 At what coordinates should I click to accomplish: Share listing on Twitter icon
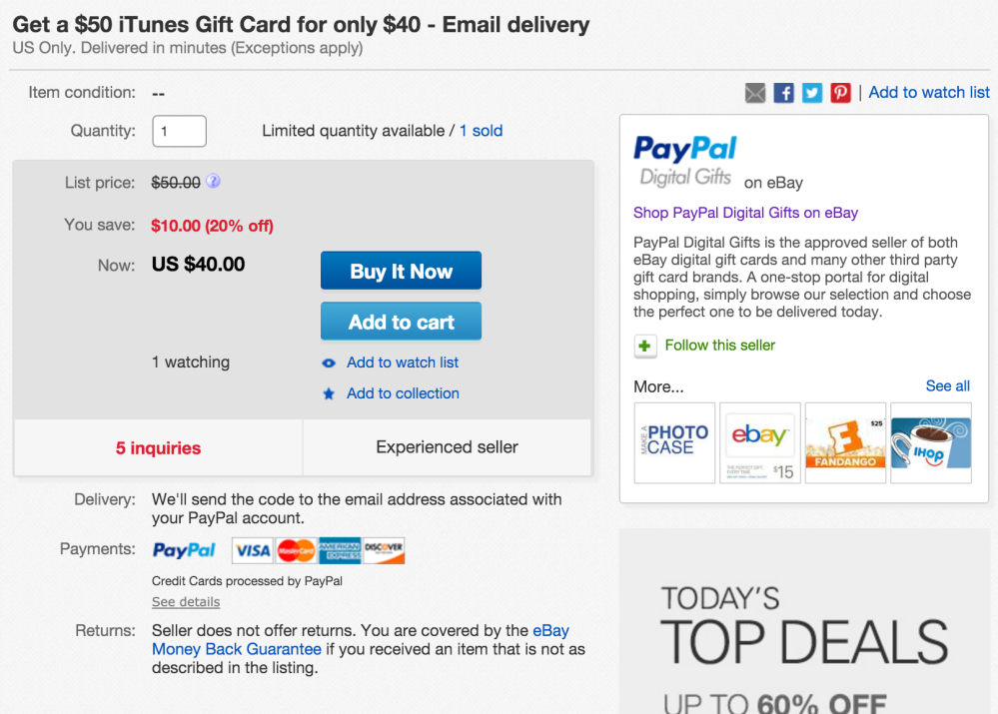click(812, 93)
